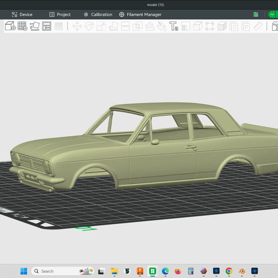Image resolution: width=278 pixels, height=278 pixels.
Task: Open the orange Fusion app in taskbar
Action: [140, 271]
